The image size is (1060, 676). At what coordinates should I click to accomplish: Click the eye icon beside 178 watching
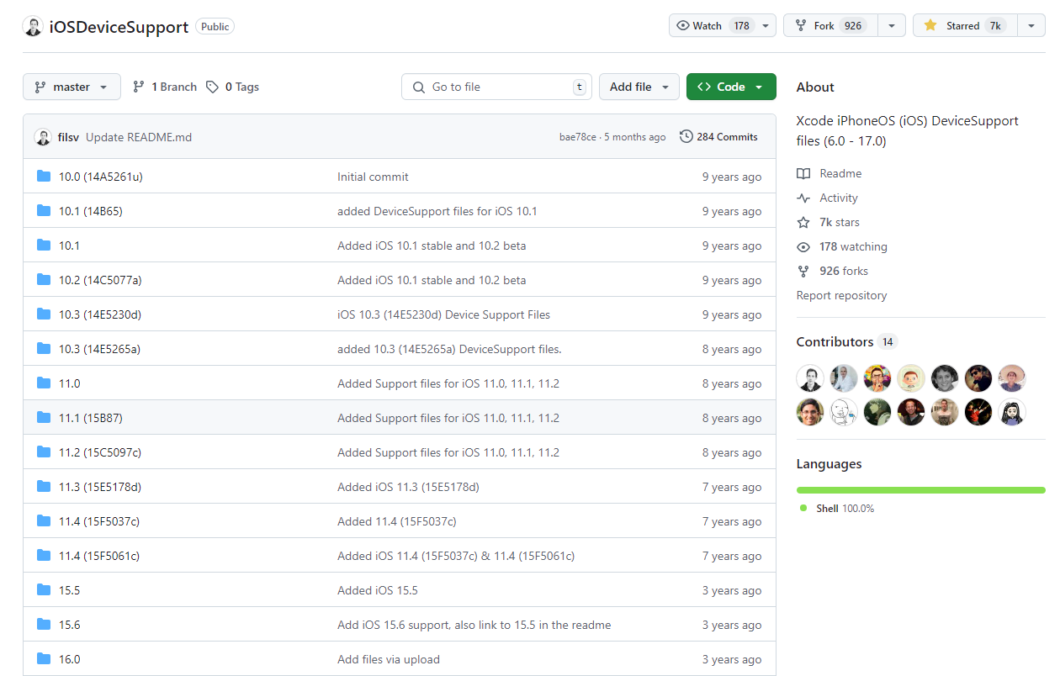803,246
